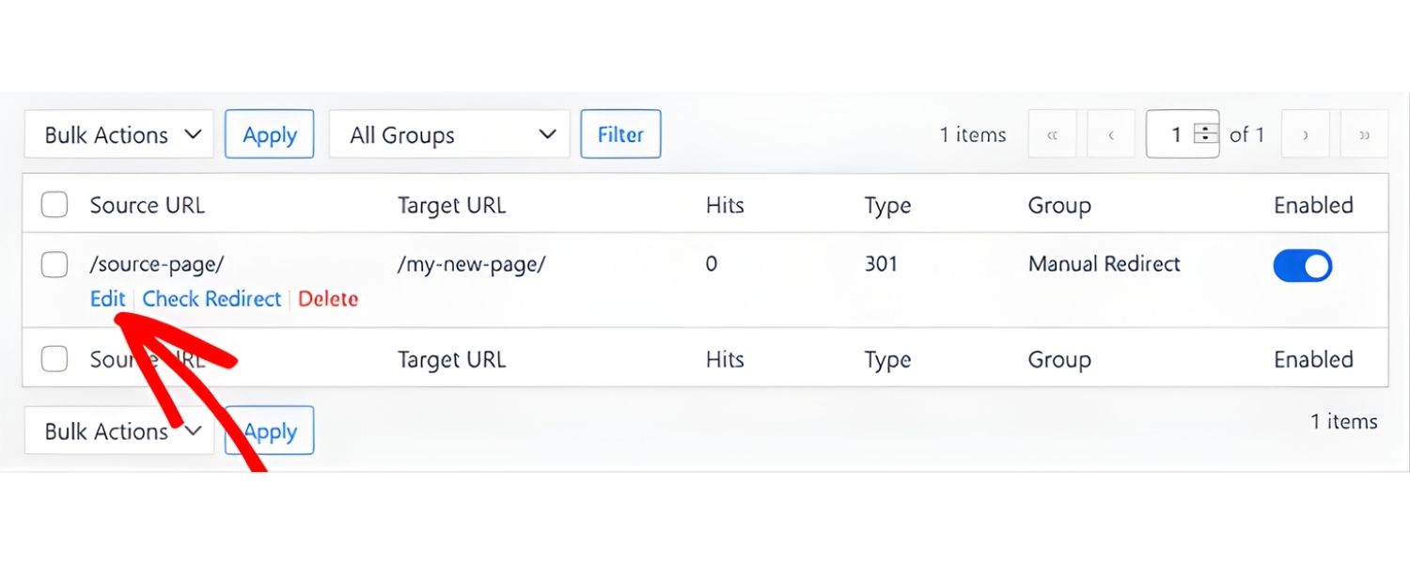Open the Check Redirect link

click(211, 299)
